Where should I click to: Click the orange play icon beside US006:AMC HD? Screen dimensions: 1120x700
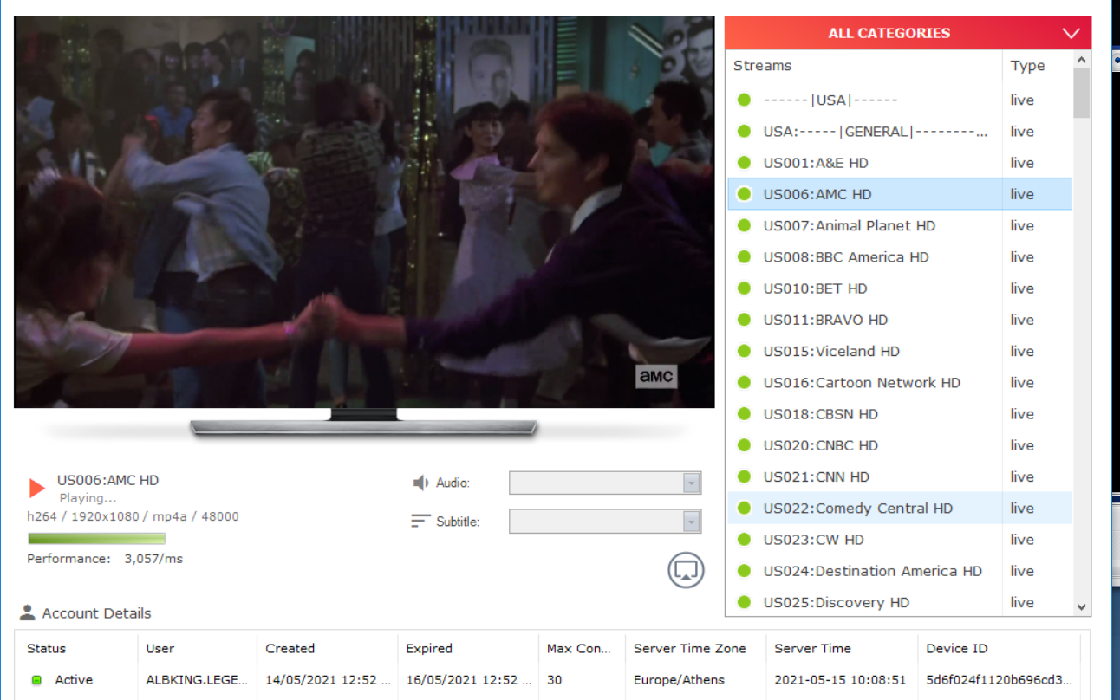tap(36, 489)
